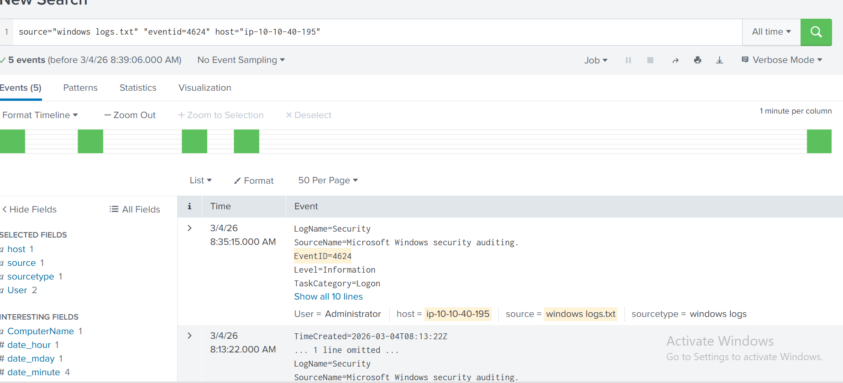Pause the search job

pyautogui.click(x=628, y=60)
